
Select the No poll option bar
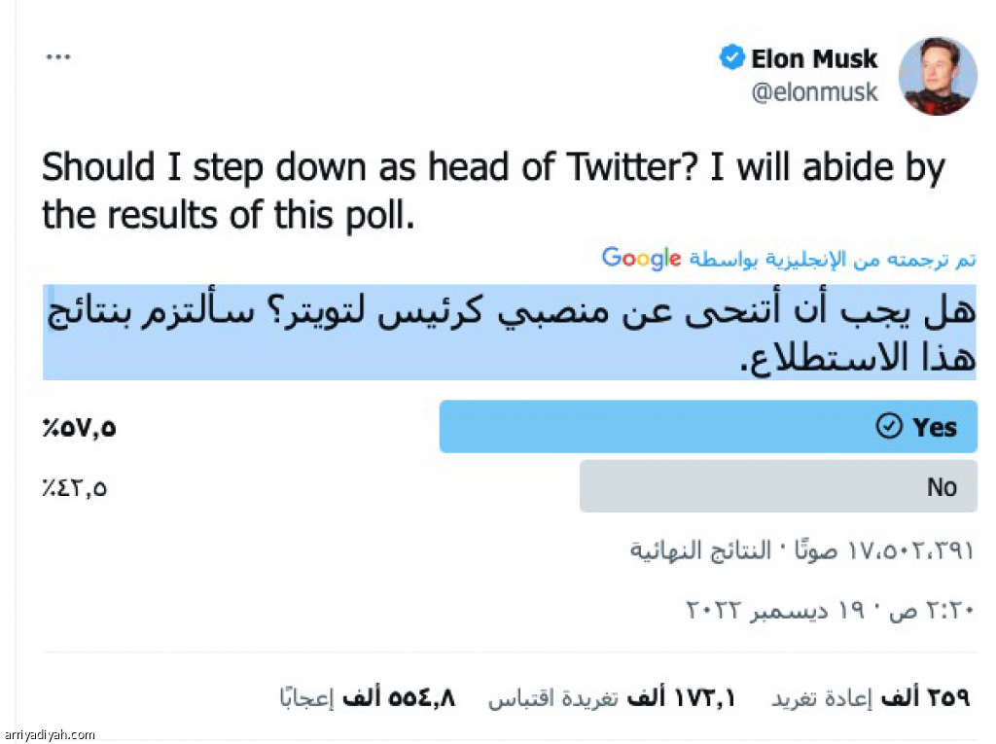coord(778,486)
